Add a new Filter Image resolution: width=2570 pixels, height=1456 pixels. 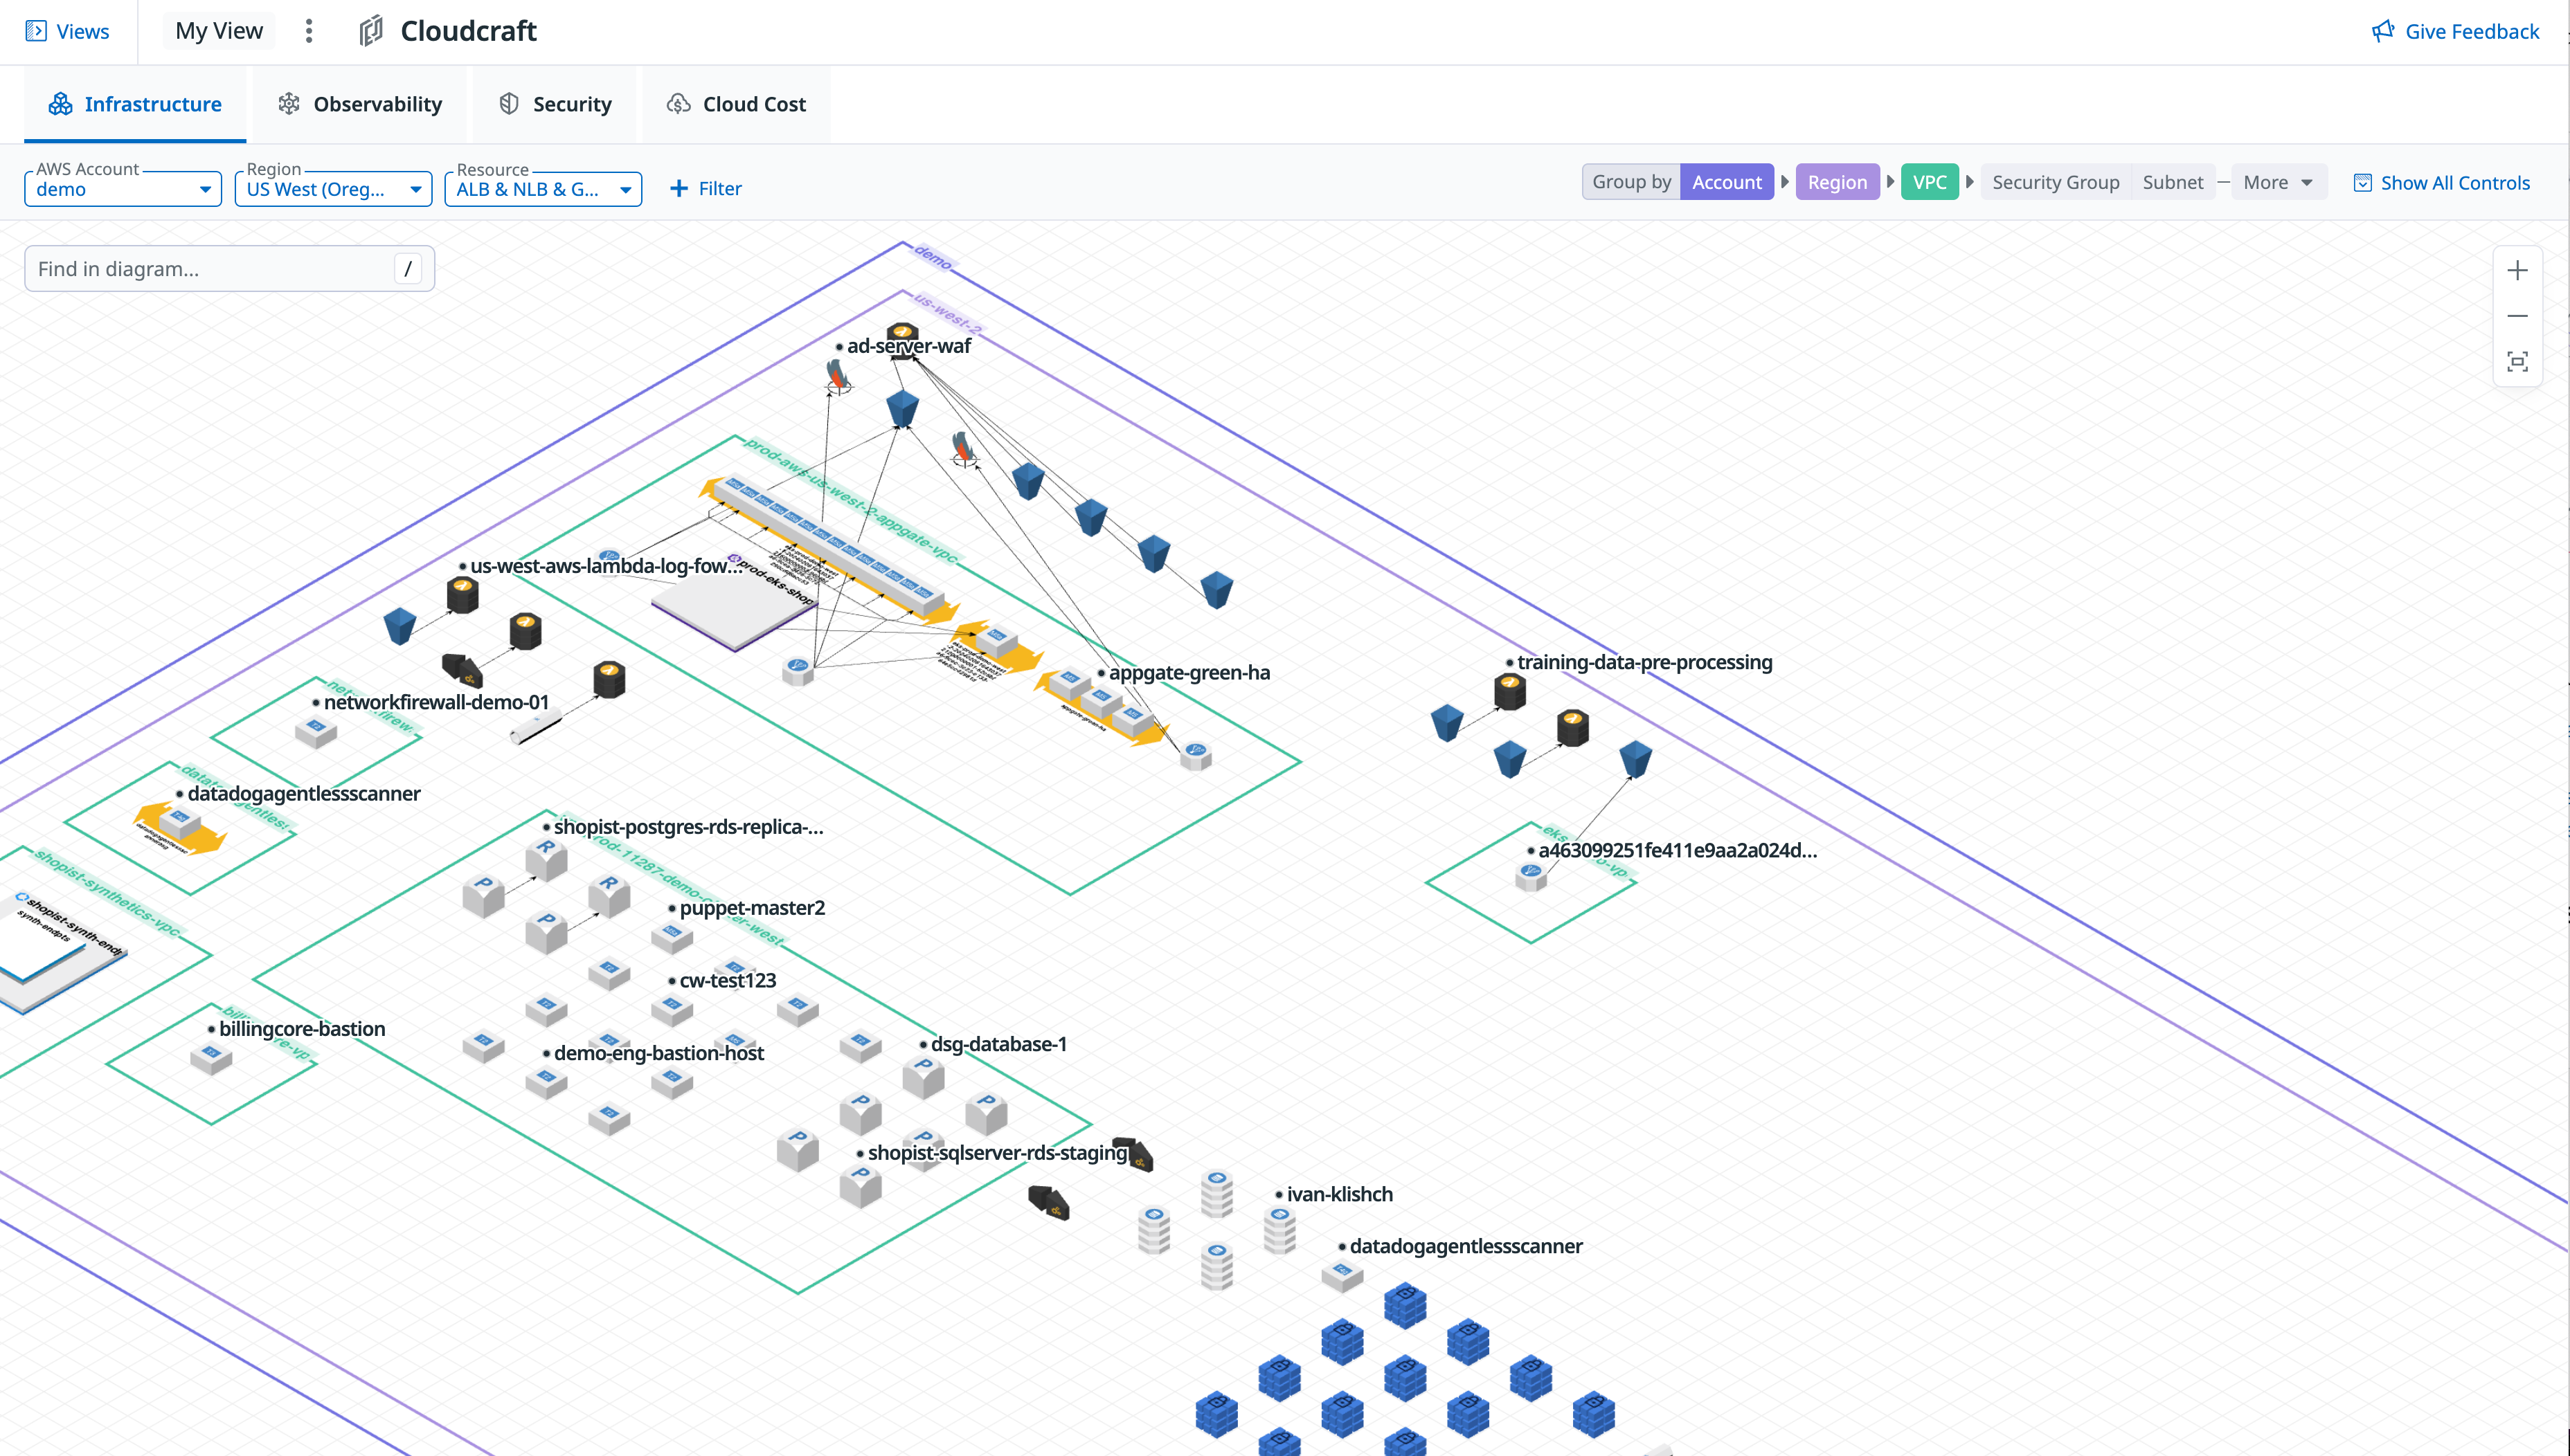(x=706, y=188)
